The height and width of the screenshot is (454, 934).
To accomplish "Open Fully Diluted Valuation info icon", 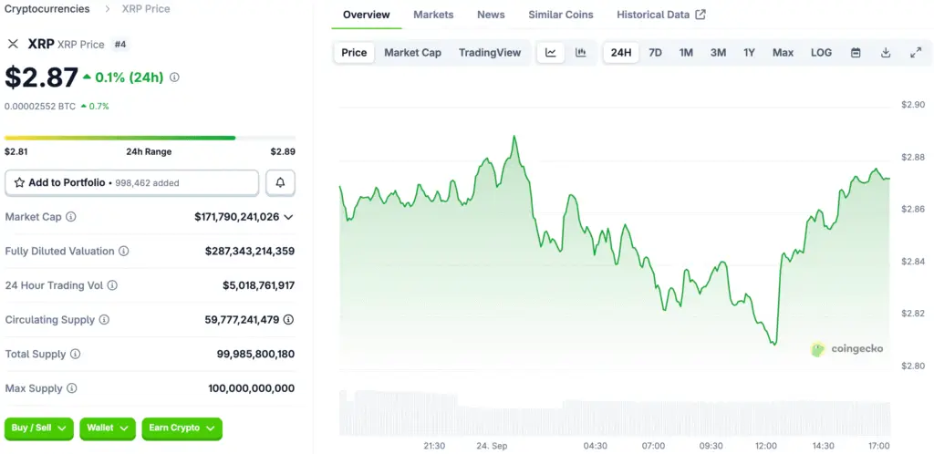I will point(123,251).
